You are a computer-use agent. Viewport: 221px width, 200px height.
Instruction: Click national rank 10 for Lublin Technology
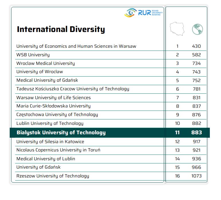tap(177, 123)
